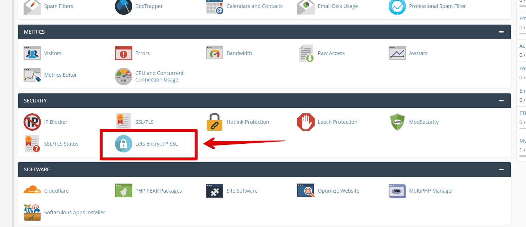Collapse the Metrics section
This screenshot has height=227, width=526.
tap(501, 32)
